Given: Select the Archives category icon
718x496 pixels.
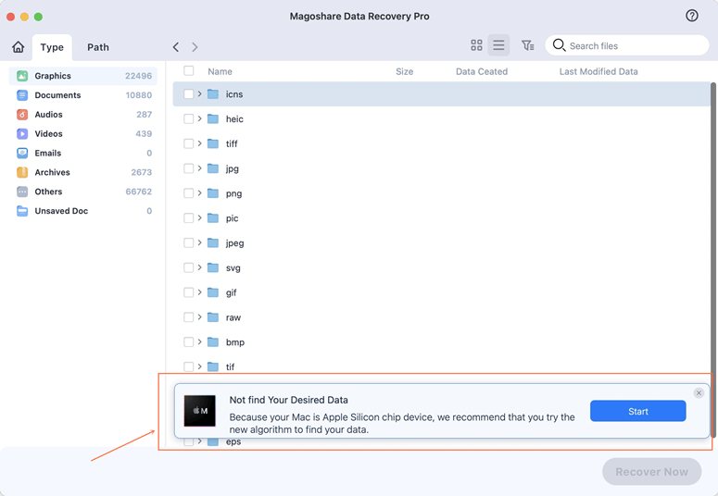Looking at the screenshot, I should [22, 172].
